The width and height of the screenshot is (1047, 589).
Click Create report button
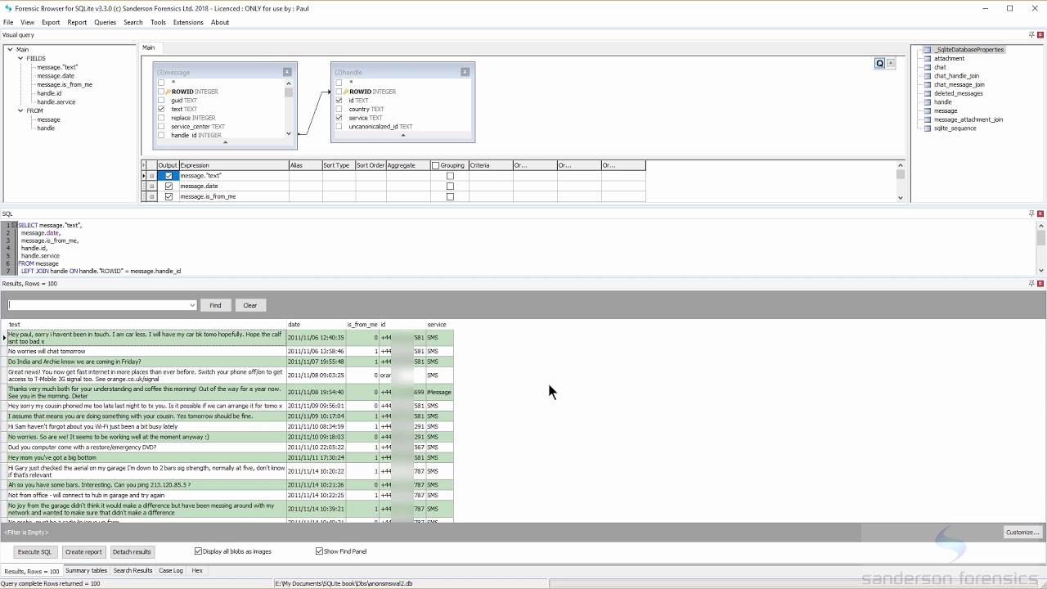pyautogui.click(x=83, y=552)
